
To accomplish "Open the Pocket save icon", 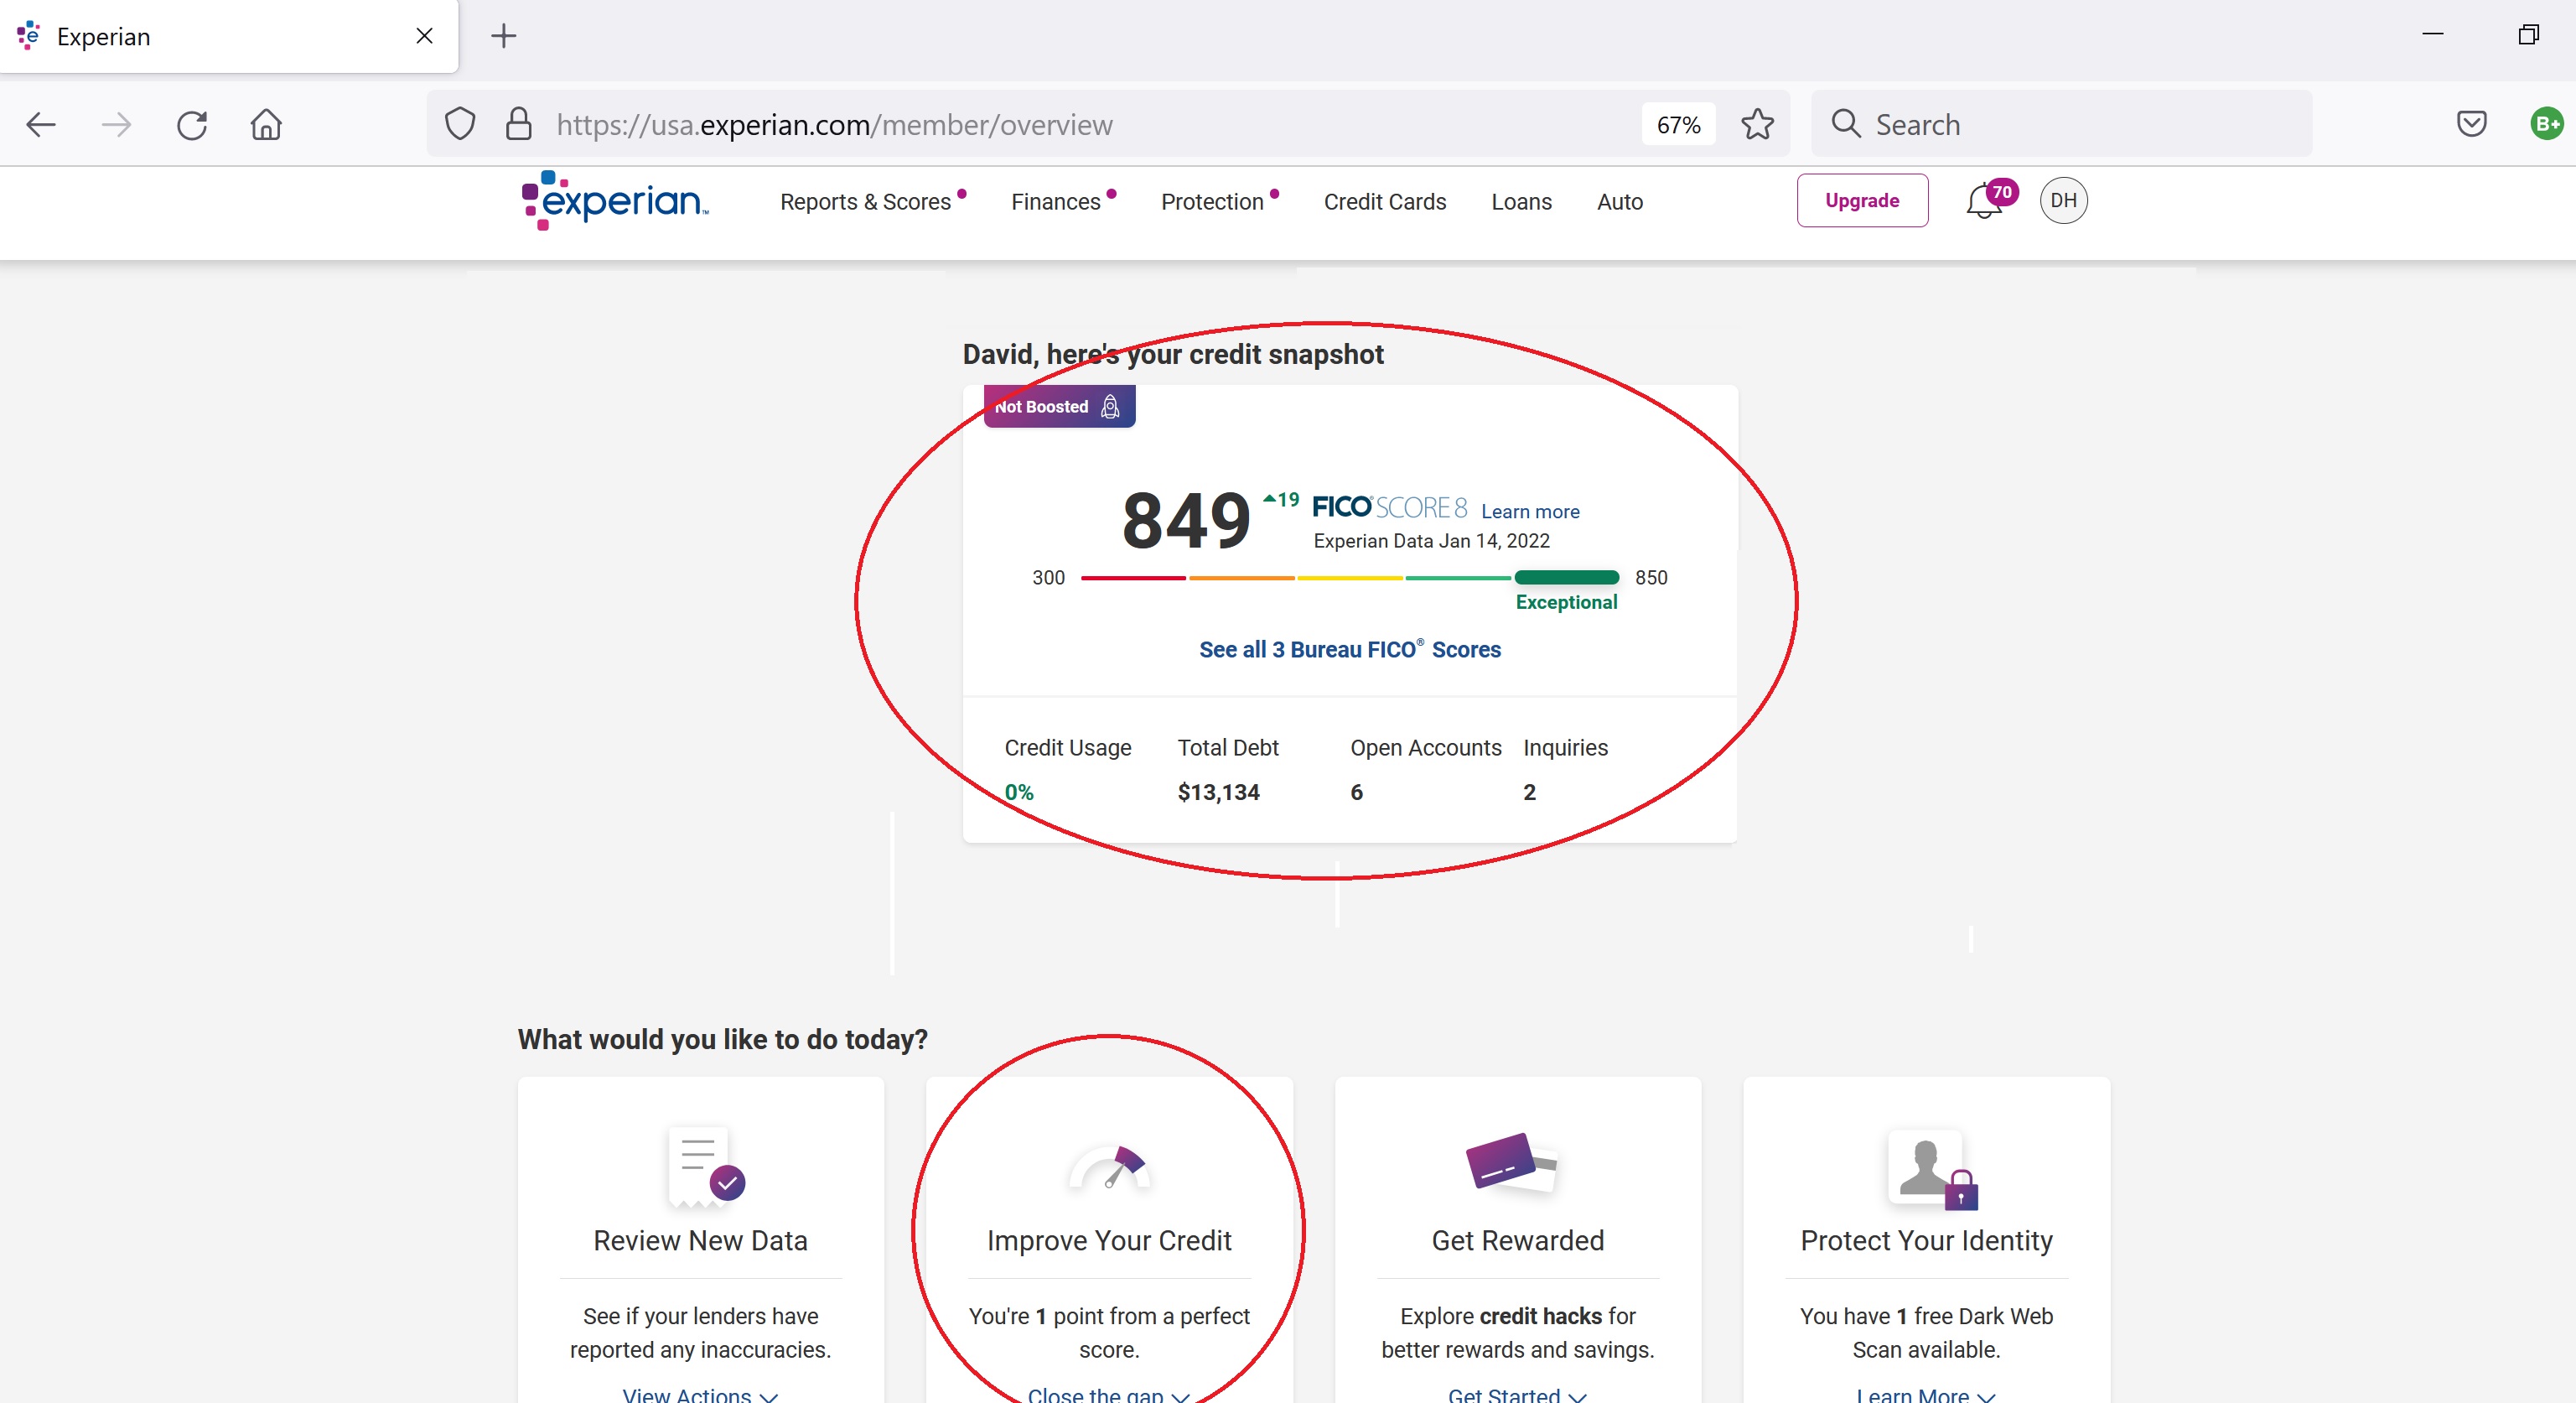I will coord(2471,123).
